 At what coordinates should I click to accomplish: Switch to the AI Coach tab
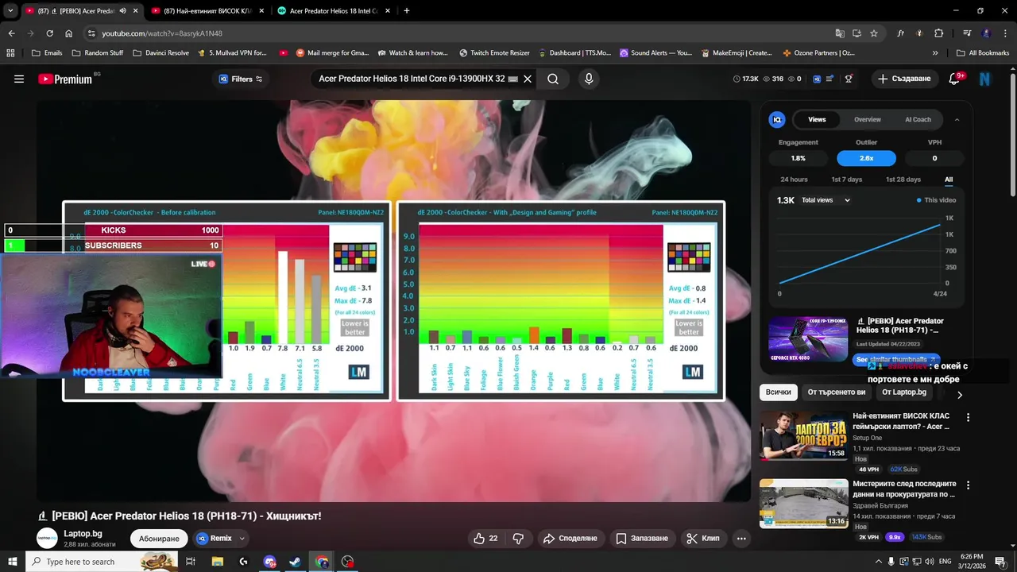[918, 119]
